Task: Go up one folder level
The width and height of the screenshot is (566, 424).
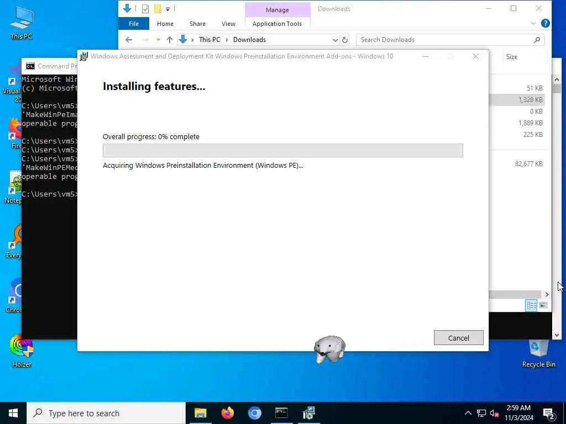Action: pyautogui.click(x=170, y=40)
